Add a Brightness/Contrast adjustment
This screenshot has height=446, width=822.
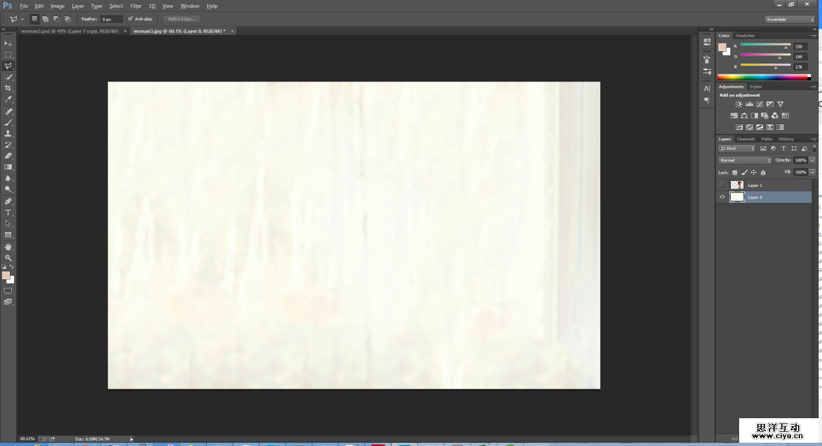(x=739, y=104)
